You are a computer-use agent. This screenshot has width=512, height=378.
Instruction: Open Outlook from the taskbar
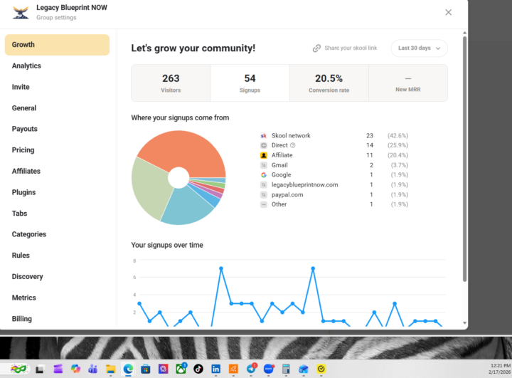pos(304,369)
